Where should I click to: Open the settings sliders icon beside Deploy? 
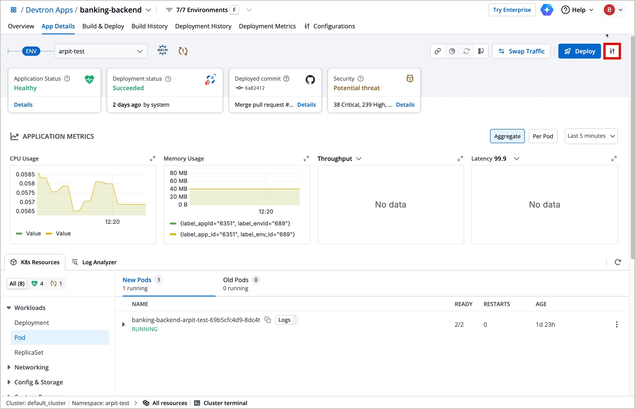coord(612,51)
